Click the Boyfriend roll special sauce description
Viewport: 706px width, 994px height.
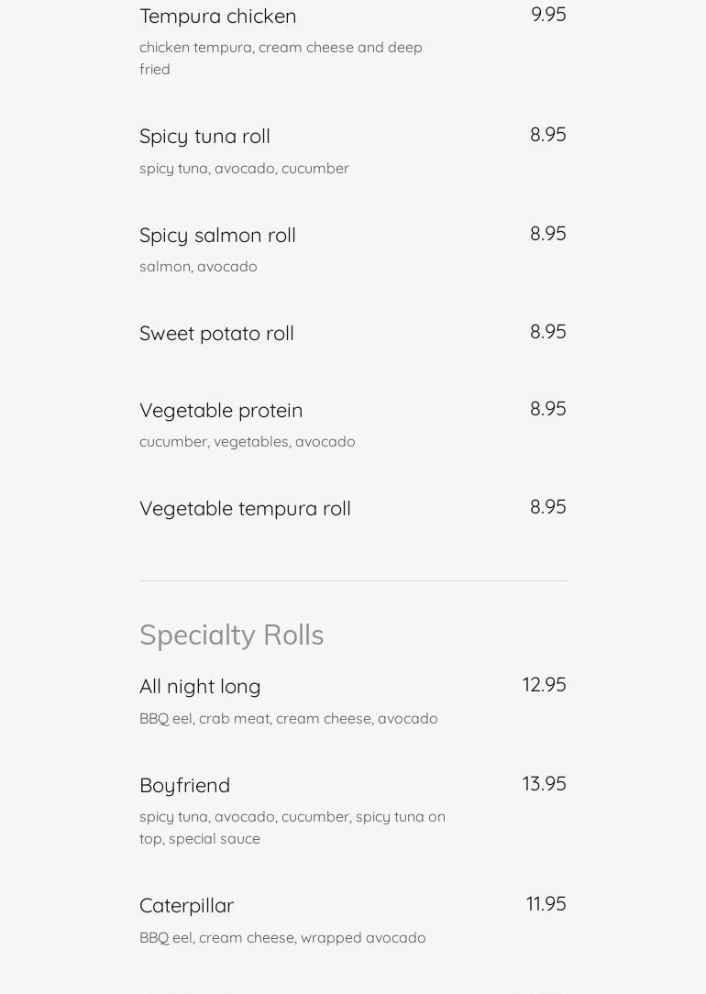(292, 828)
